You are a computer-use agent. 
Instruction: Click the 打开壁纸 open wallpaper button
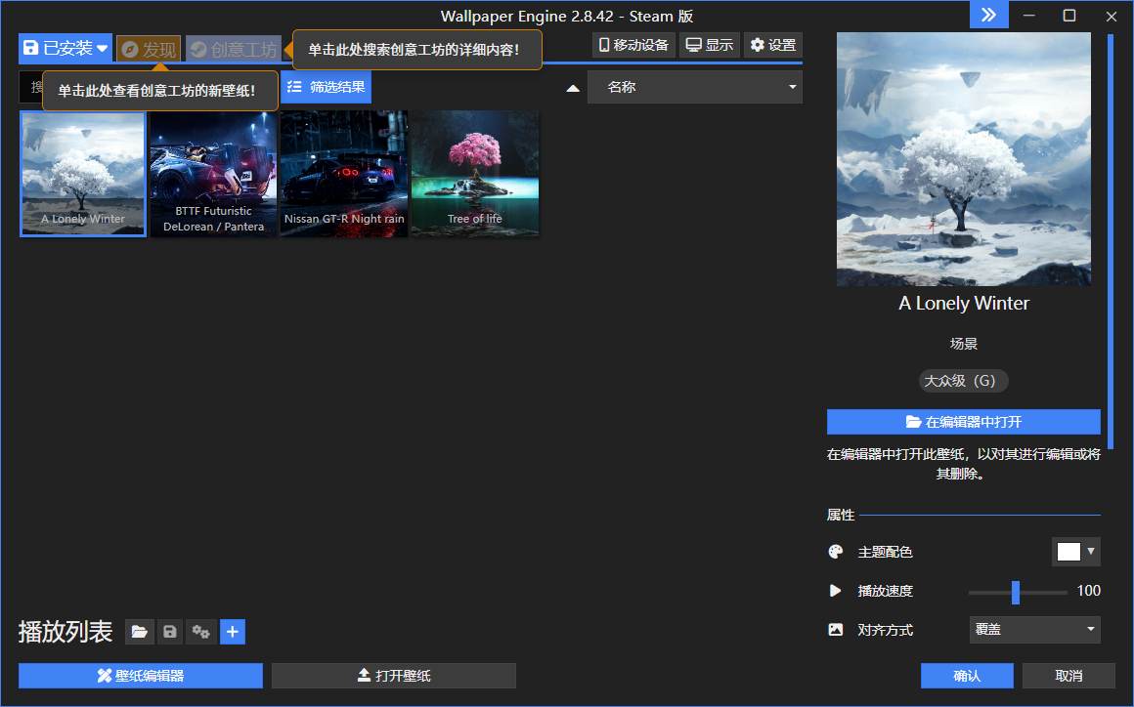(394, 676)
